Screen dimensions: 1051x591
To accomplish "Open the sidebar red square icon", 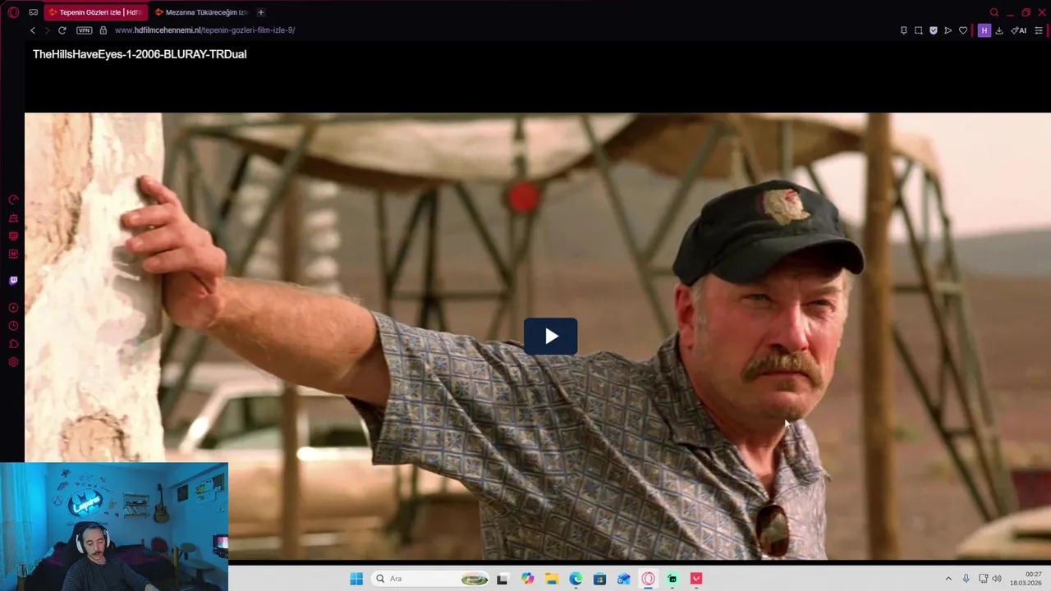I will point(13,254).
